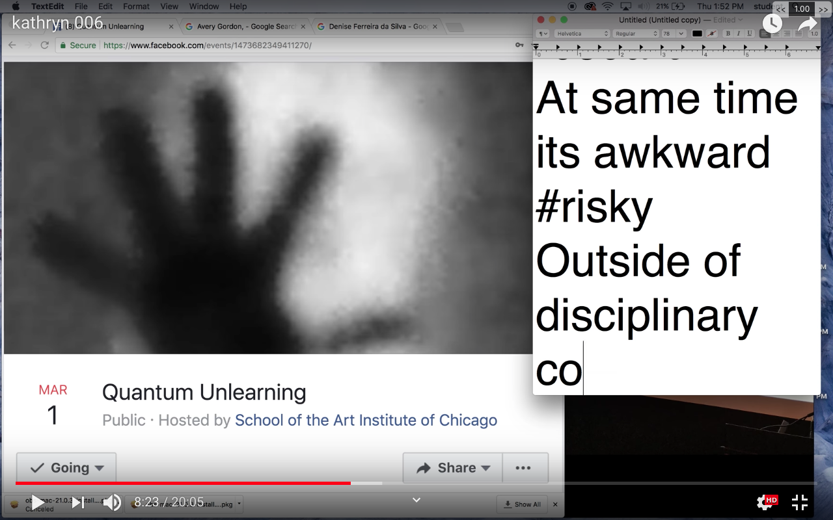Open video settings gear
The width and height of the screenshot is (833, 520).
pyautogui.click(x=765, y=502)
